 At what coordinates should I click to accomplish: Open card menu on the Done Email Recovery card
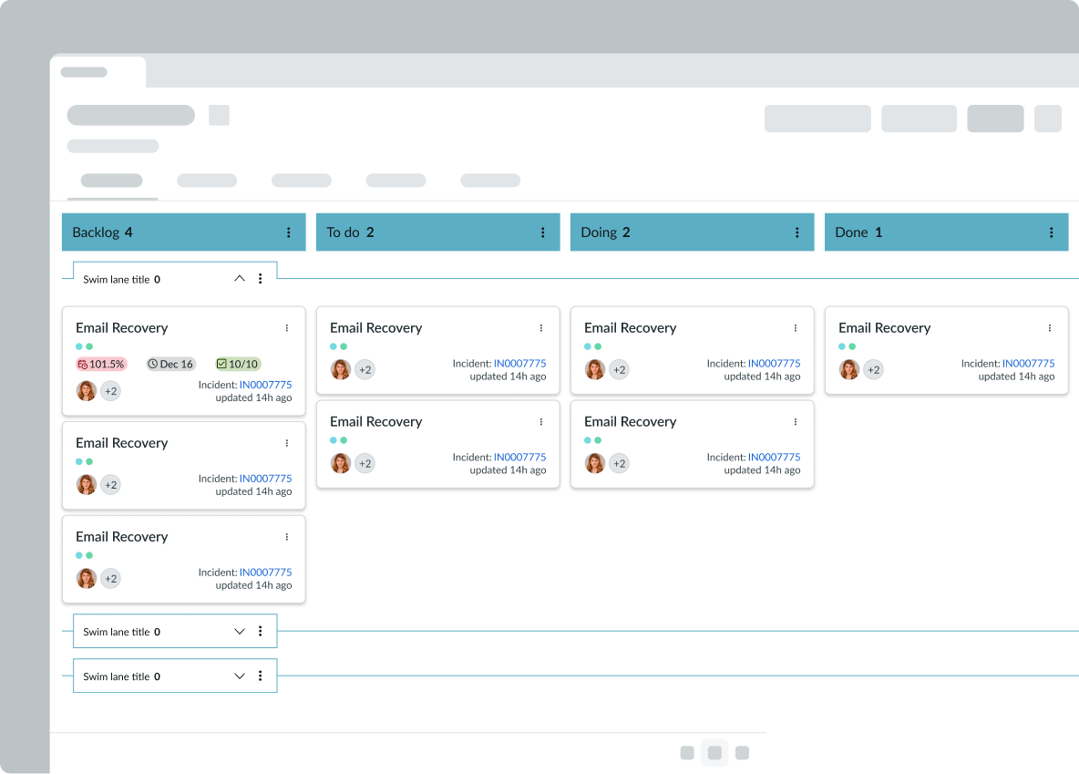1050,328
